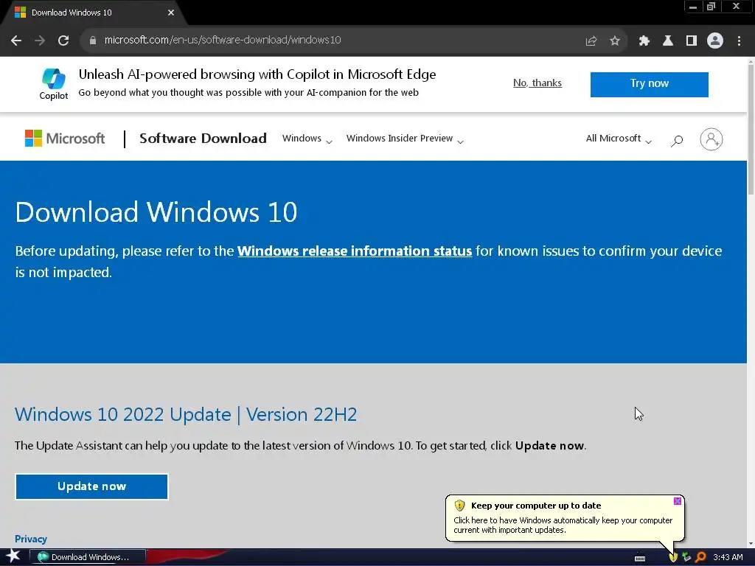Screen dimensions: 755x566
Task: Click the browser forward arrow
Action: pos(40,41)
